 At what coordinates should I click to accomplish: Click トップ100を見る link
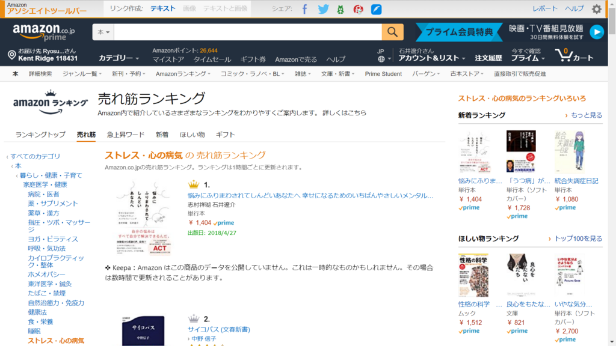pos(578,238)
